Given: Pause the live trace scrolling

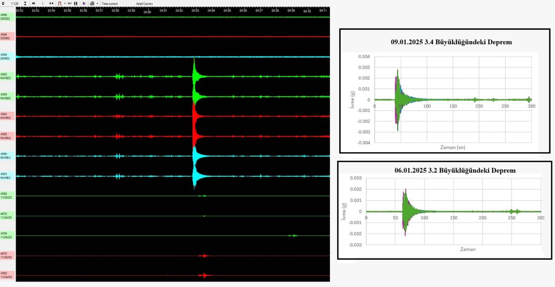Looking at the screenshot, I should tap(76, 3).
